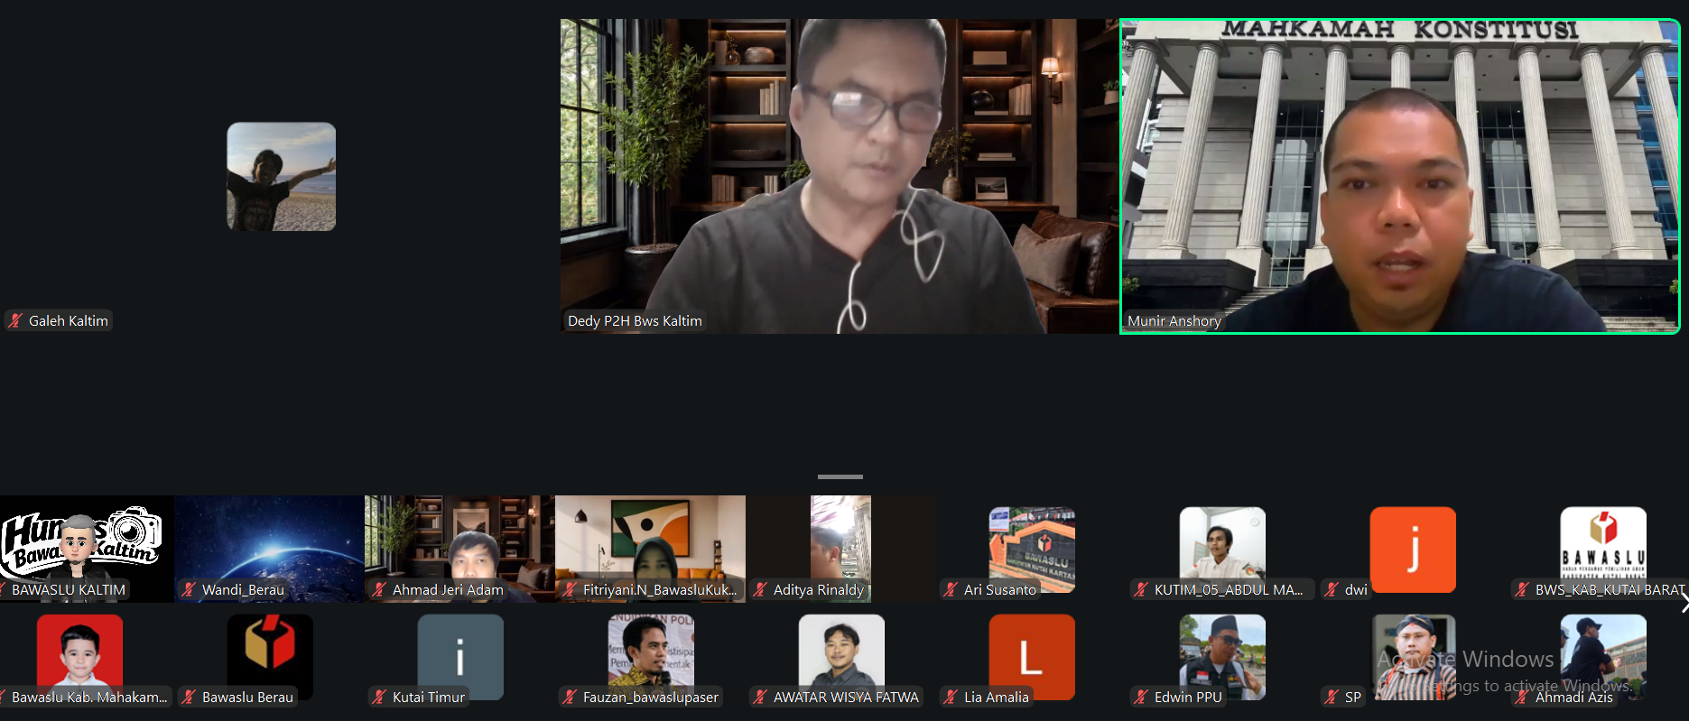Click the muted mic icon beside Ahmad Jeri Adam
1689x721 pixels.
coord(379,589)
